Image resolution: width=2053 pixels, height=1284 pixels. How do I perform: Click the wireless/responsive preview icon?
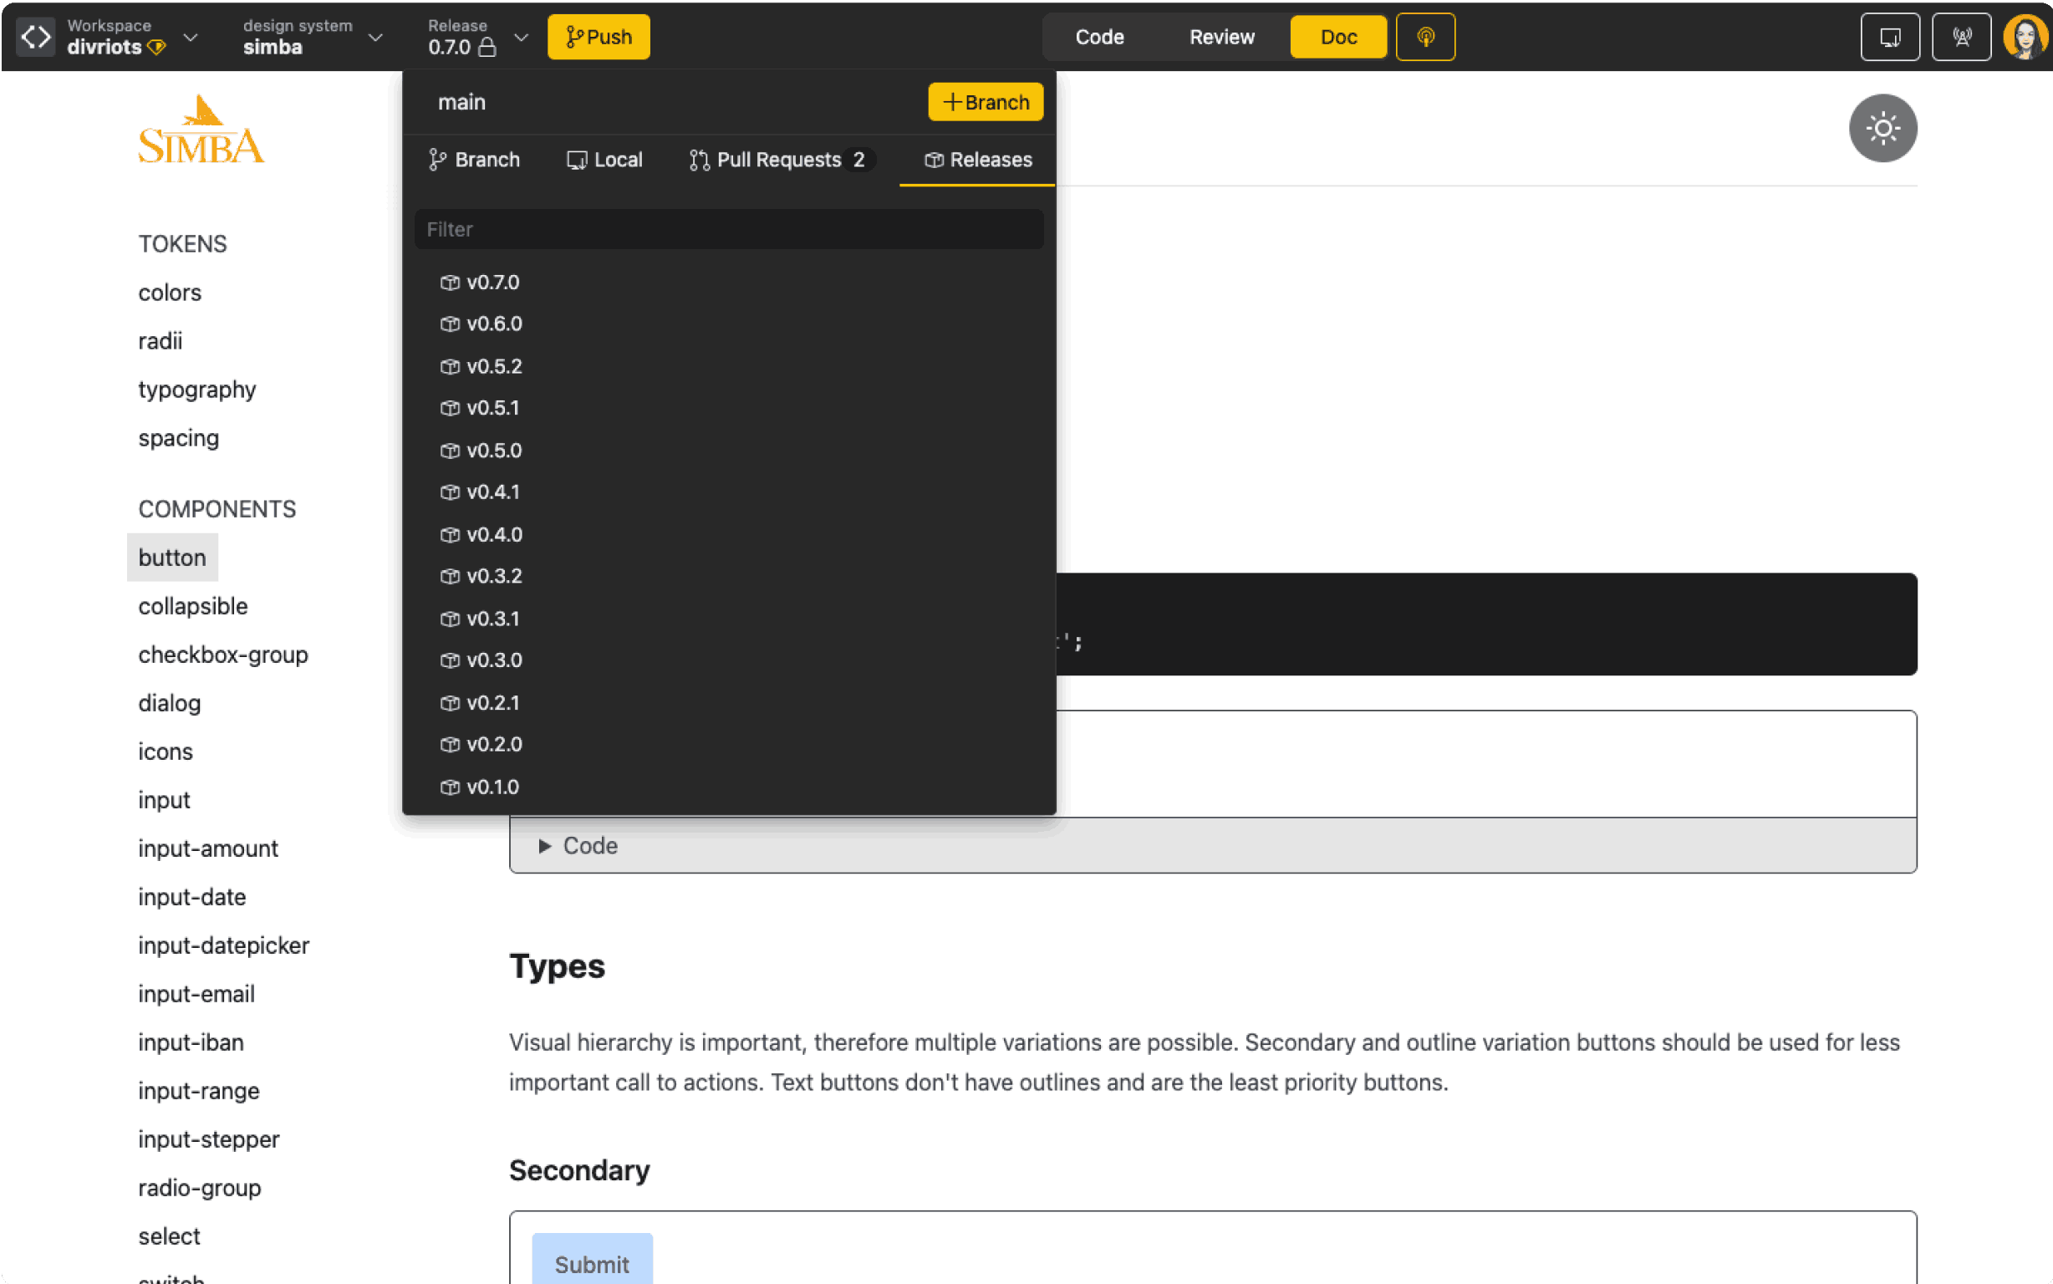click(x=1960, y=37)
